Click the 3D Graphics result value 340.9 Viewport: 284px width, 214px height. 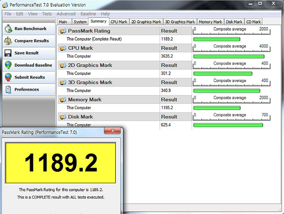(x=166, y=91)
